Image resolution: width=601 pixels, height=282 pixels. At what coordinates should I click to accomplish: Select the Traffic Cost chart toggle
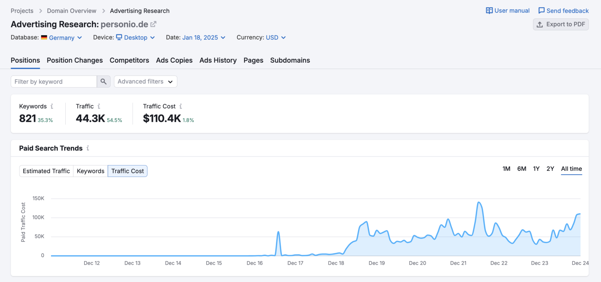(127, 171)
